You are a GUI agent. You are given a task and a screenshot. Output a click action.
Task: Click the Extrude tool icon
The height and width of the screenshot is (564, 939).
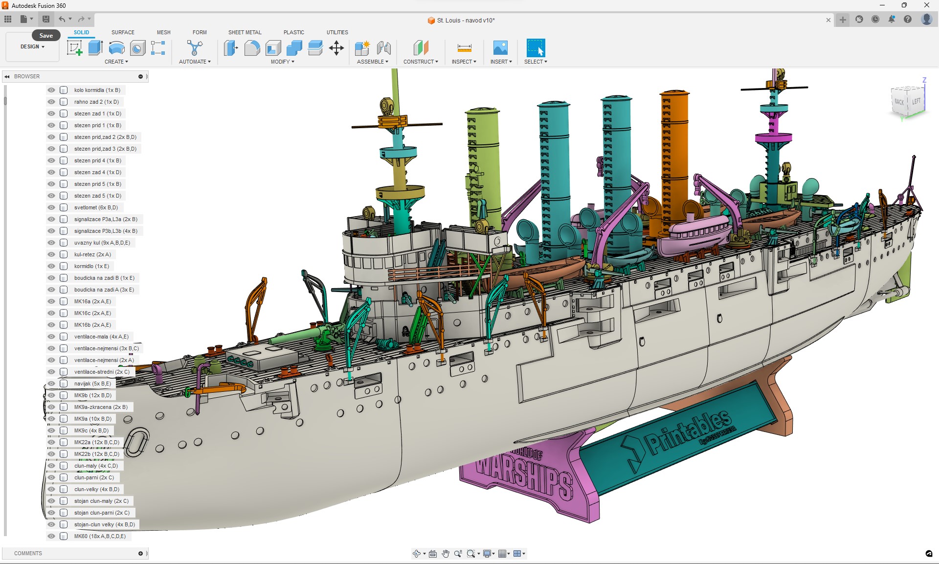tap(95, 48)
